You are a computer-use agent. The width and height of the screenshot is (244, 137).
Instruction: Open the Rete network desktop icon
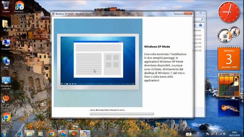(6, 62)
